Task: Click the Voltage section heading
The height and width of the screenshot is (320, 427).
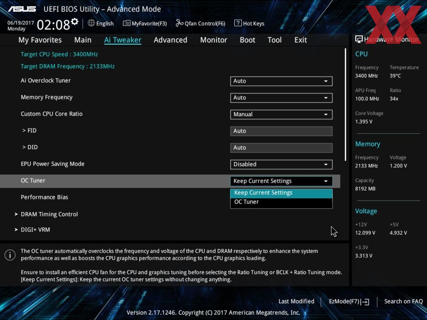Action: tap(366, 211)
